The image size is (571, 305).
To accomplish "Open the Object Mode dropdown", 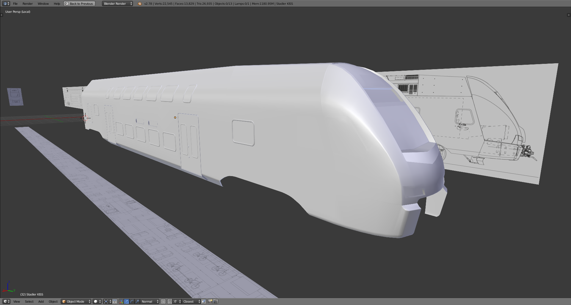I will (76, 301).
